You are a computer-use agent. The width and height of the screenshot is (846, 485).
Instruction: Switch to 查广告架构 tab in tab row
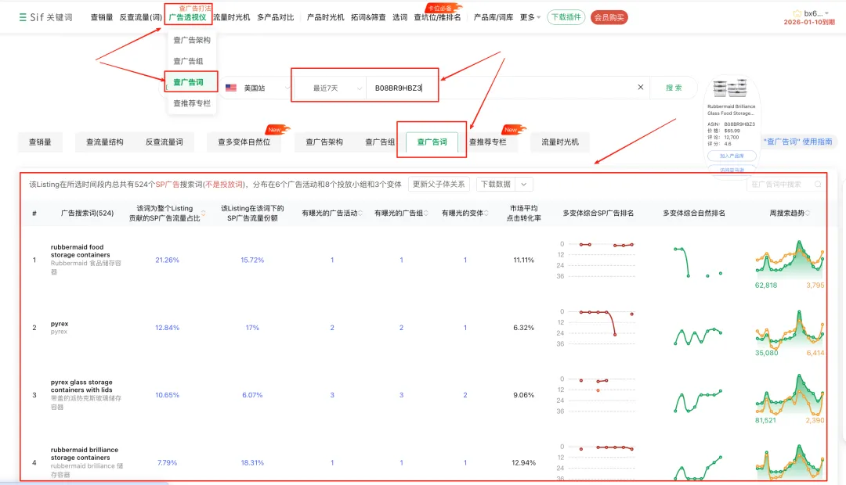point(324,142)
